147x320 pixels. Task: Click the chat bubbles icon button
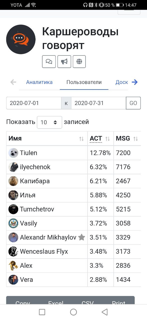[49, 61]
